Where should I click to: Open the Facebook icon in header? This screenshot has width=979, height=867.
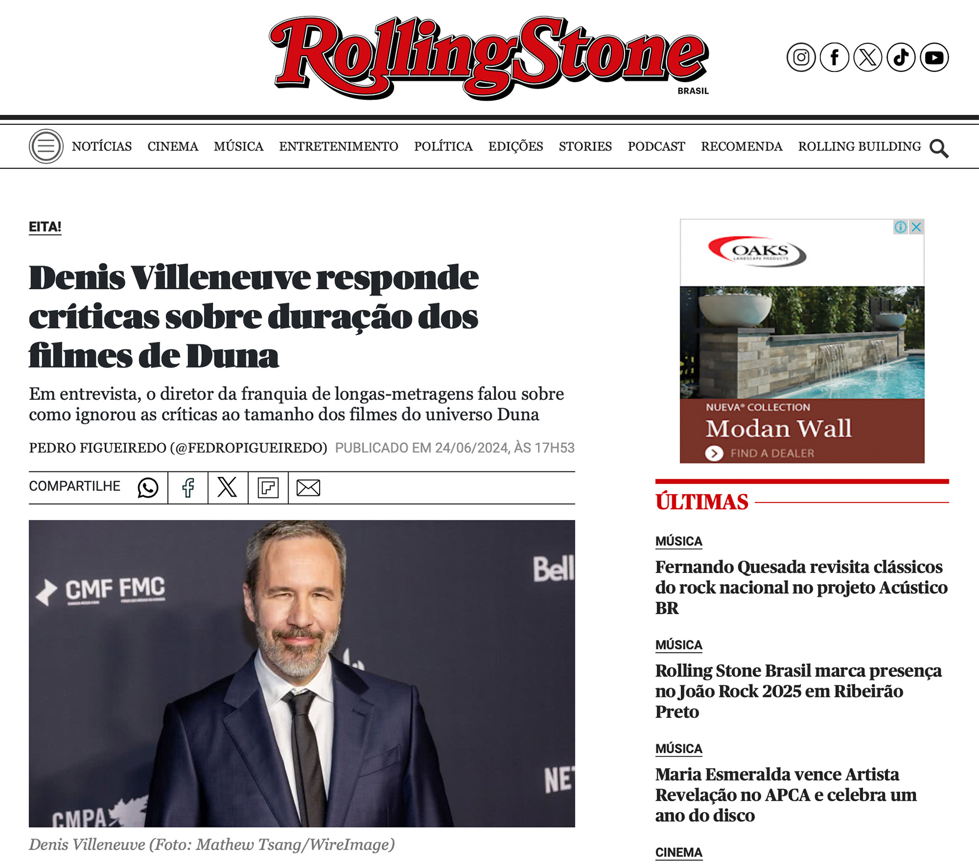click(834, 57)
